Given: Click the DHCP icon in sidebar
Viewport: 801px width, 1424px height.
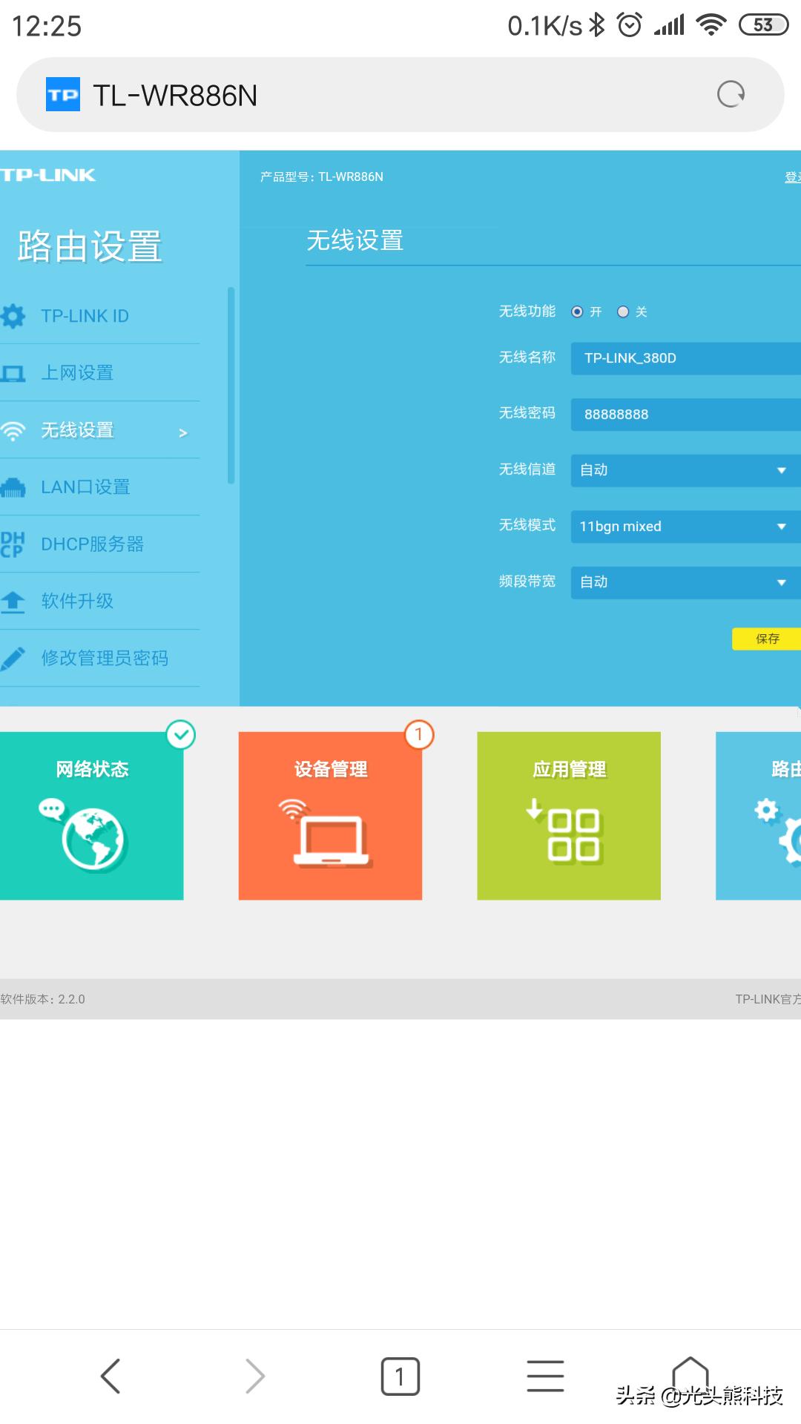Looking at the screenshot, I should pos(13,544).
